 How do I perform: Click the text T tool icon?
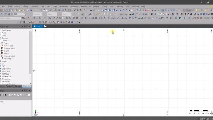pyautogui.click(x=135, y=18)
